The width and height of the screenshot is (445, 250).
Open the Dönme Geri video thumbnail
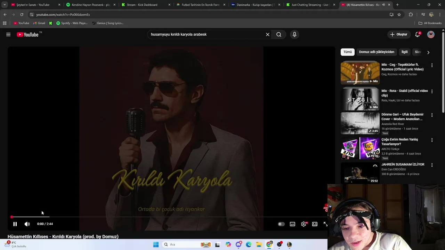coord(360,123)
